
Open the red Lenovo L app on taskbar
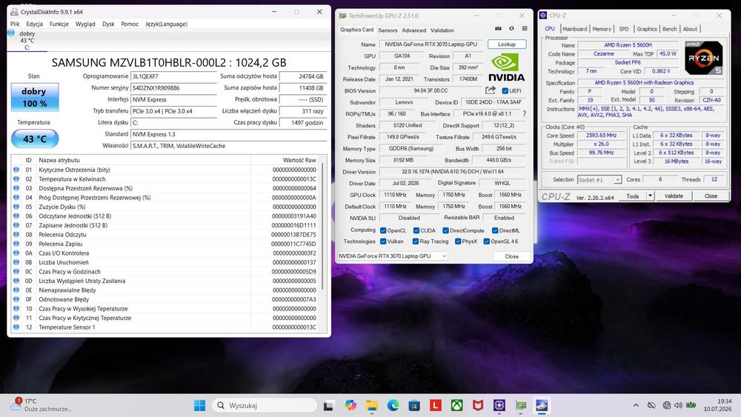point(436,405)
